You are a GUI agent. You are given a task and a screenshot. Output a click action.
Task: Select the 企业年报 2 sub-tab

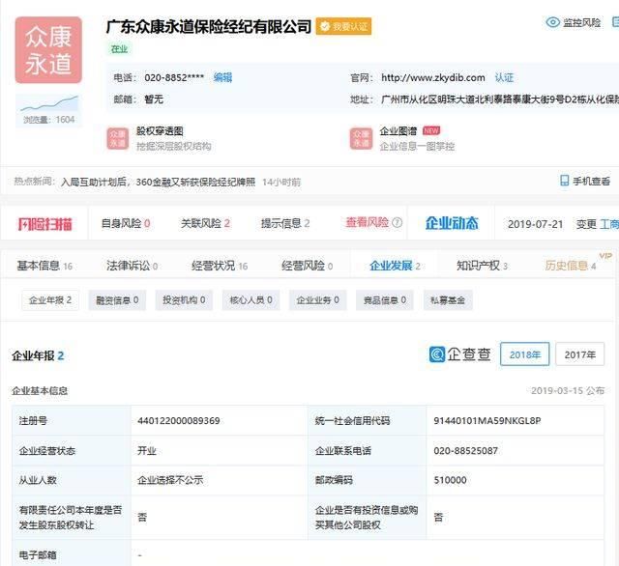(50, 300)
